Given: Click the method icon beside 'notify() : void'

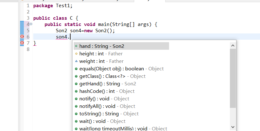Looking at the screenshot, I should pyautogui.click(x=76, y=99).
